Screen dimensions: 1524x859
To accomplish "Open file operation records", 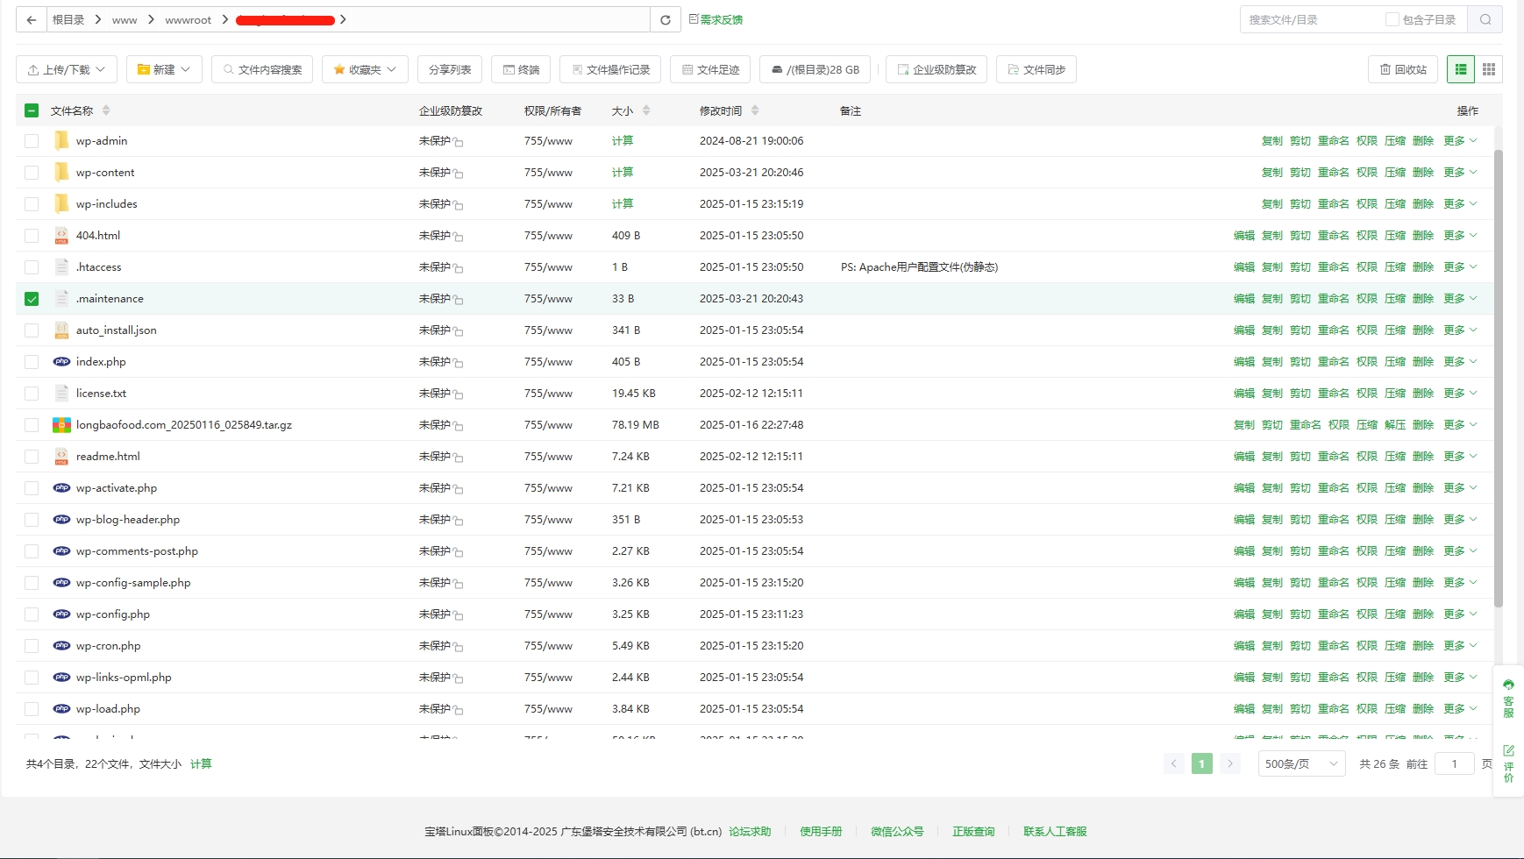I will (x=610, y=69).
